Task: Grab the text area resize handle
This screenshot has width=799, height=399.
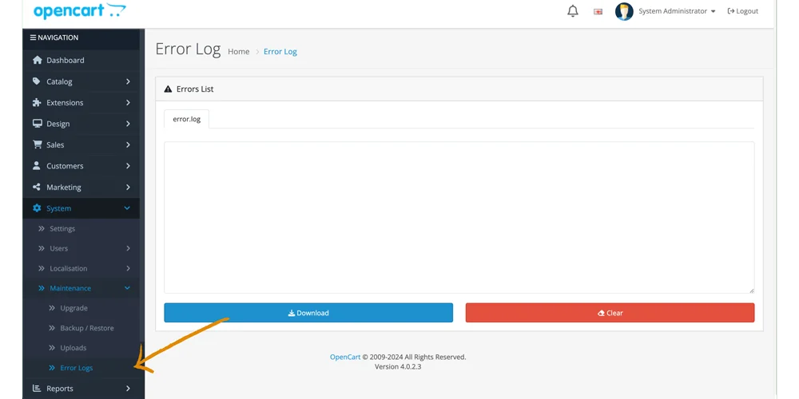Action: point(752,290)
